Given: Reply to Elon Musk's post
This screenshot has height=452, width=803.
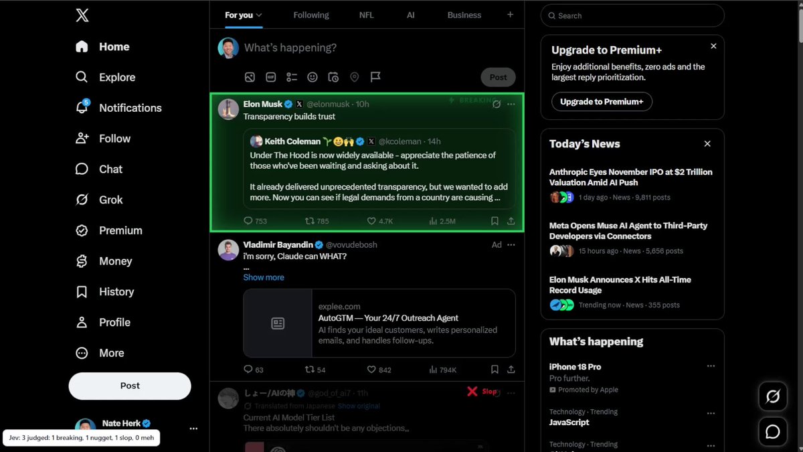Looking at the screenshot, I should 255,221.
